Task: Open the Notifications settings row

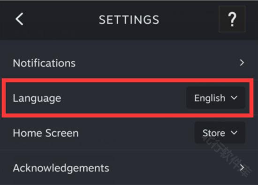Action: click(x=129, y=63)
